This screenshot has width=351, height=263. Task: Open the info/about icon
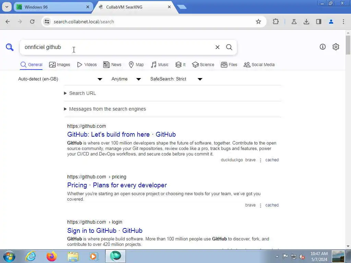pyautogui.click(x=323, y=47)
